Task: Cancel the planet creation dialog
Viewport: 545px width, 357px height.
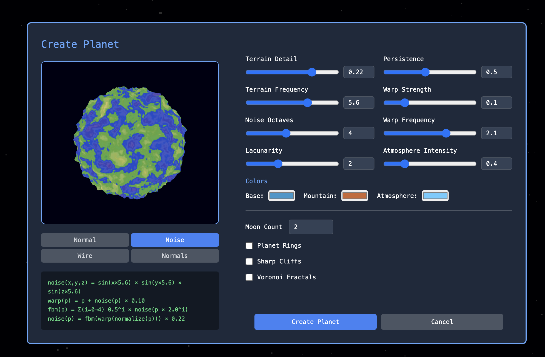Action: click(x=442, y=322)
